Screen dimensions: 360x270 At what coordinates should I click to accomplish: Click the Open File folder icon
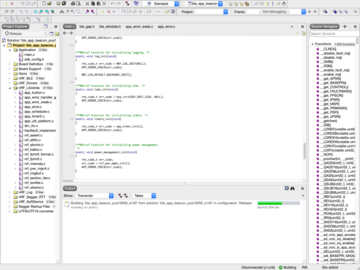[49, 4]
